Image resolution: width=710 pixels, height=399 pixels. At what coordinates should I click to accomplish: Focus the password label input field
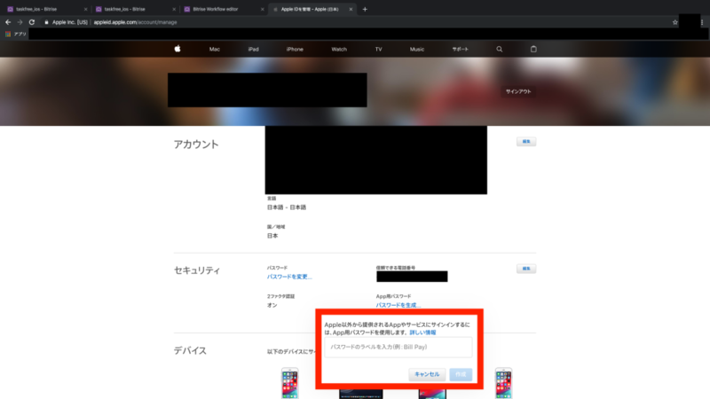(x=398, y=348)
